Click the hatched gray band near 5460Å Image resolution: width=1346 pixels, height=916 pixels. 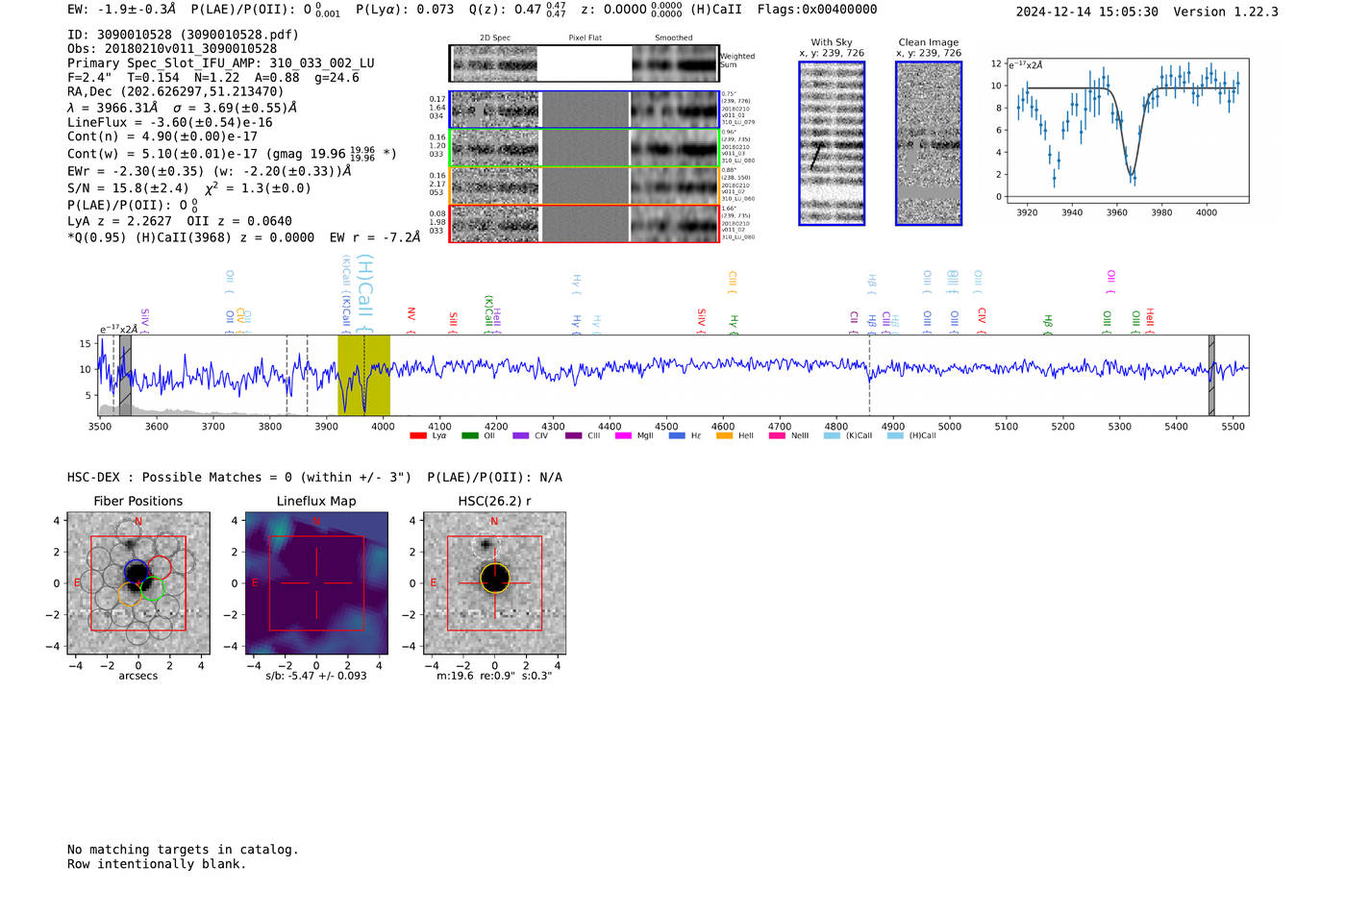click(1211, 375)
